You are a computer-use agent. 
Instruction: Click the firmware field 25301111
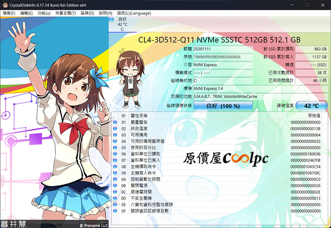pyautogui.click(x=223, y=49)
